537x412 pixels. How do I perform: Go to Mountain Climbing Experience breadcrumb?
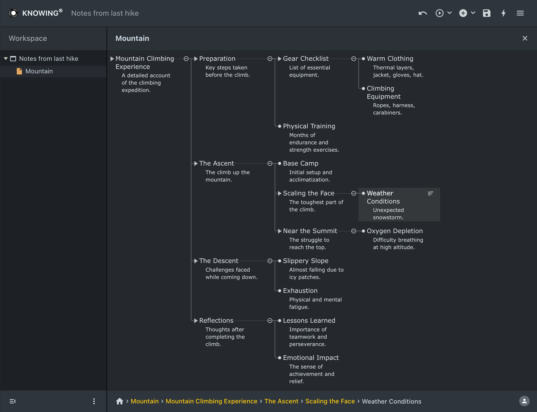(x=211, y=401)
